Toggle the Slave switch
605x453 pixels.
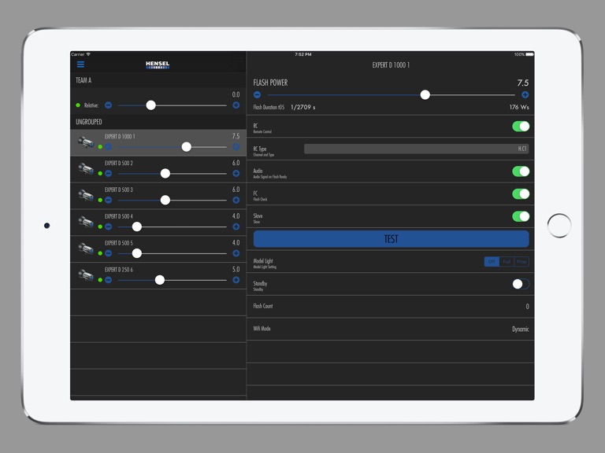pos(521,216)
